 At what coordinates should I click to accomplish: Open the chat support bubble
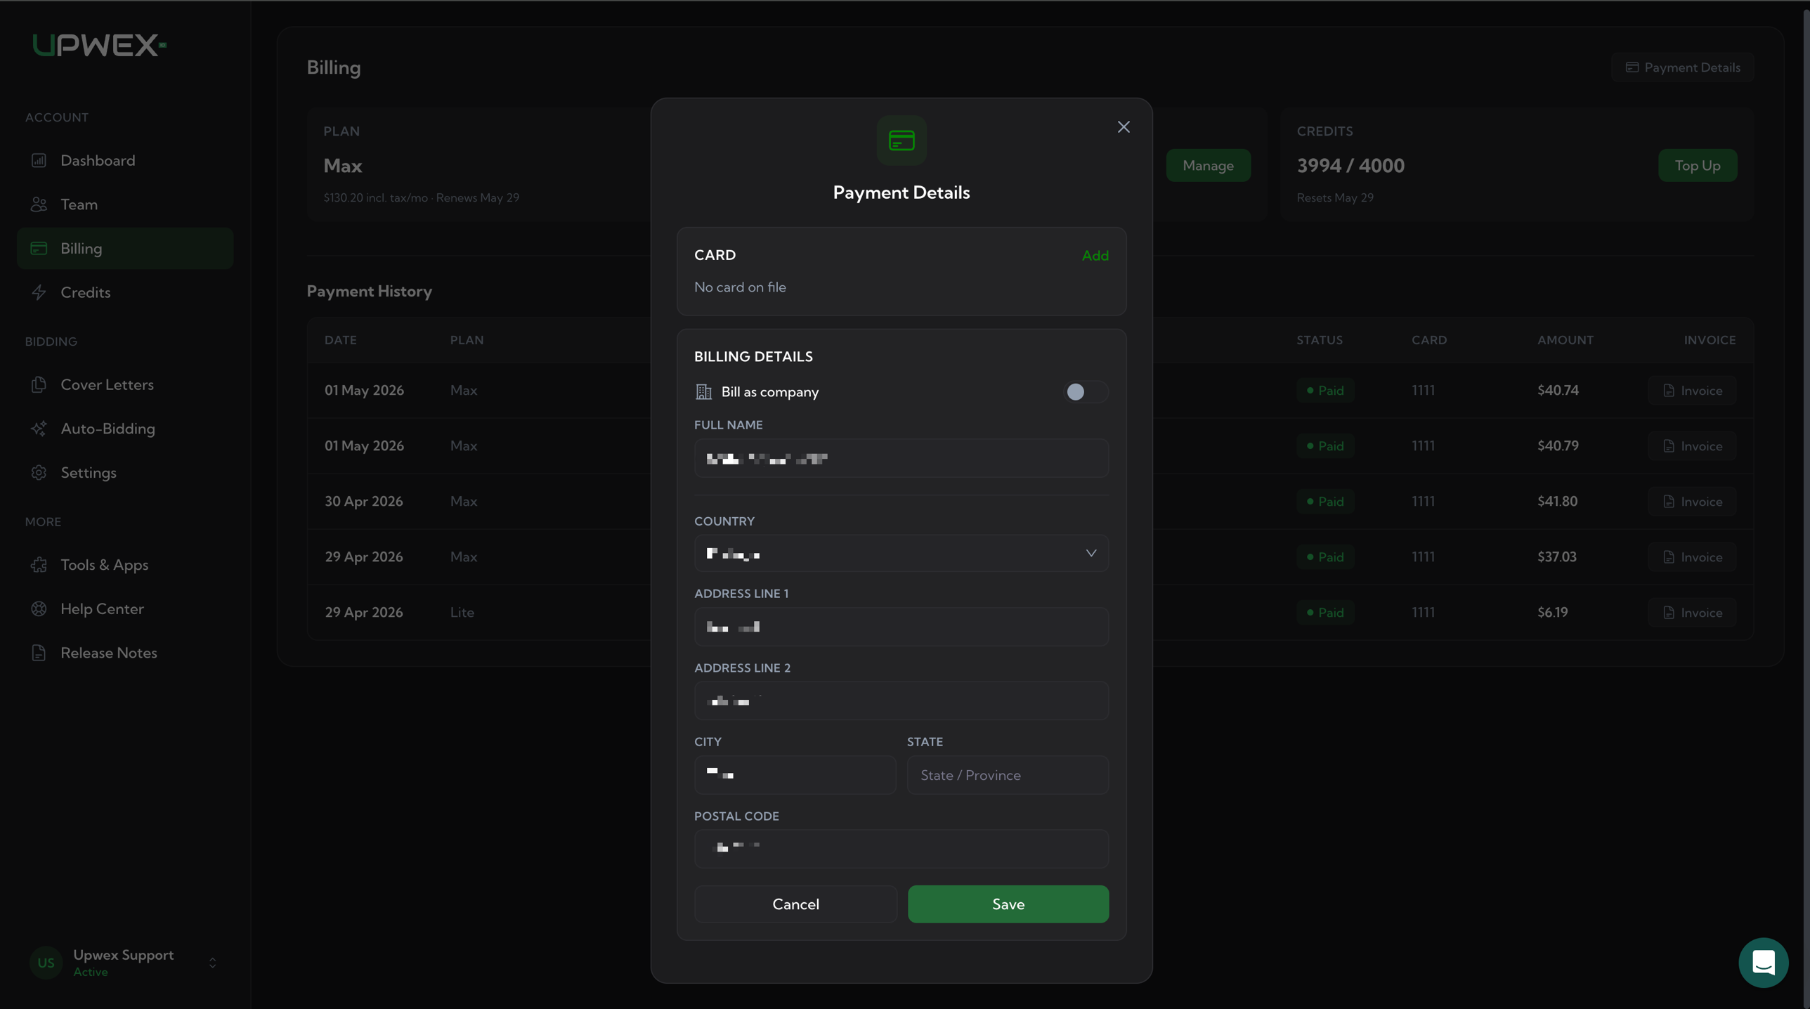[x=1763, y=962]
